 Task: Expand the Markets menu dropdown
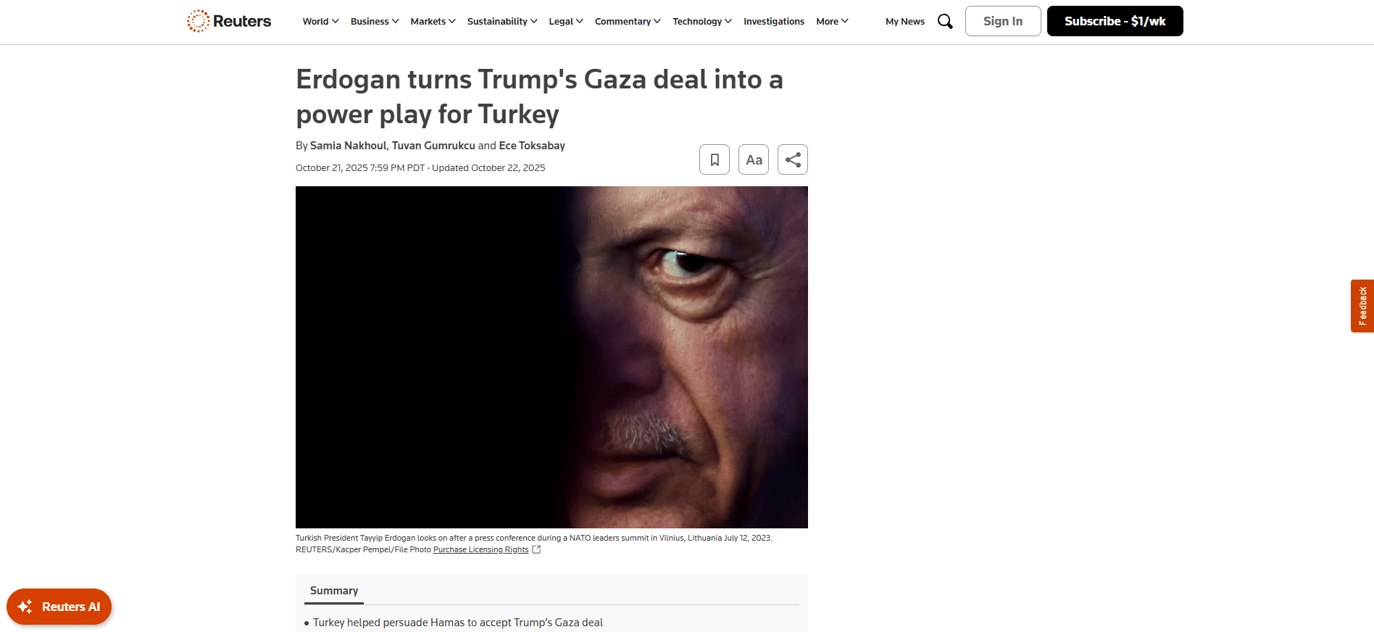tap(433, 21)
